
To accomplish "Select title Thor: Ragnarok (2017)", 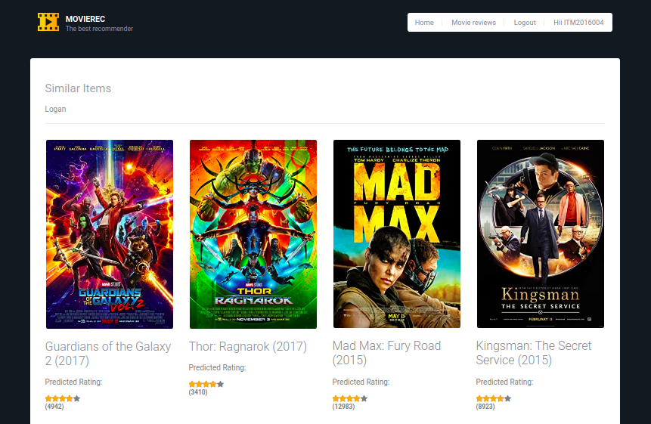I will (248, 346).
